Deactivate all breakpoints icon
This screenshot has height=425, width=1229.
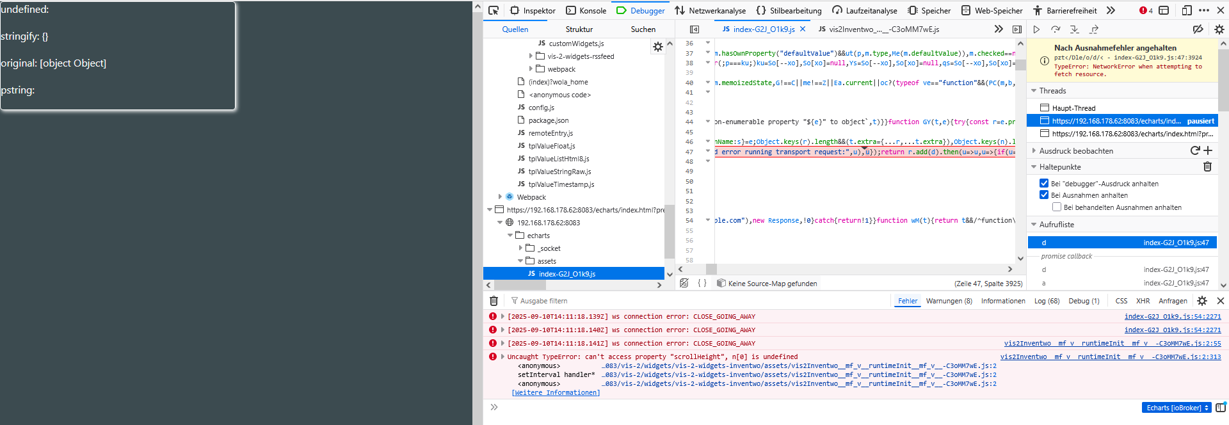(x=1198, y=29)
